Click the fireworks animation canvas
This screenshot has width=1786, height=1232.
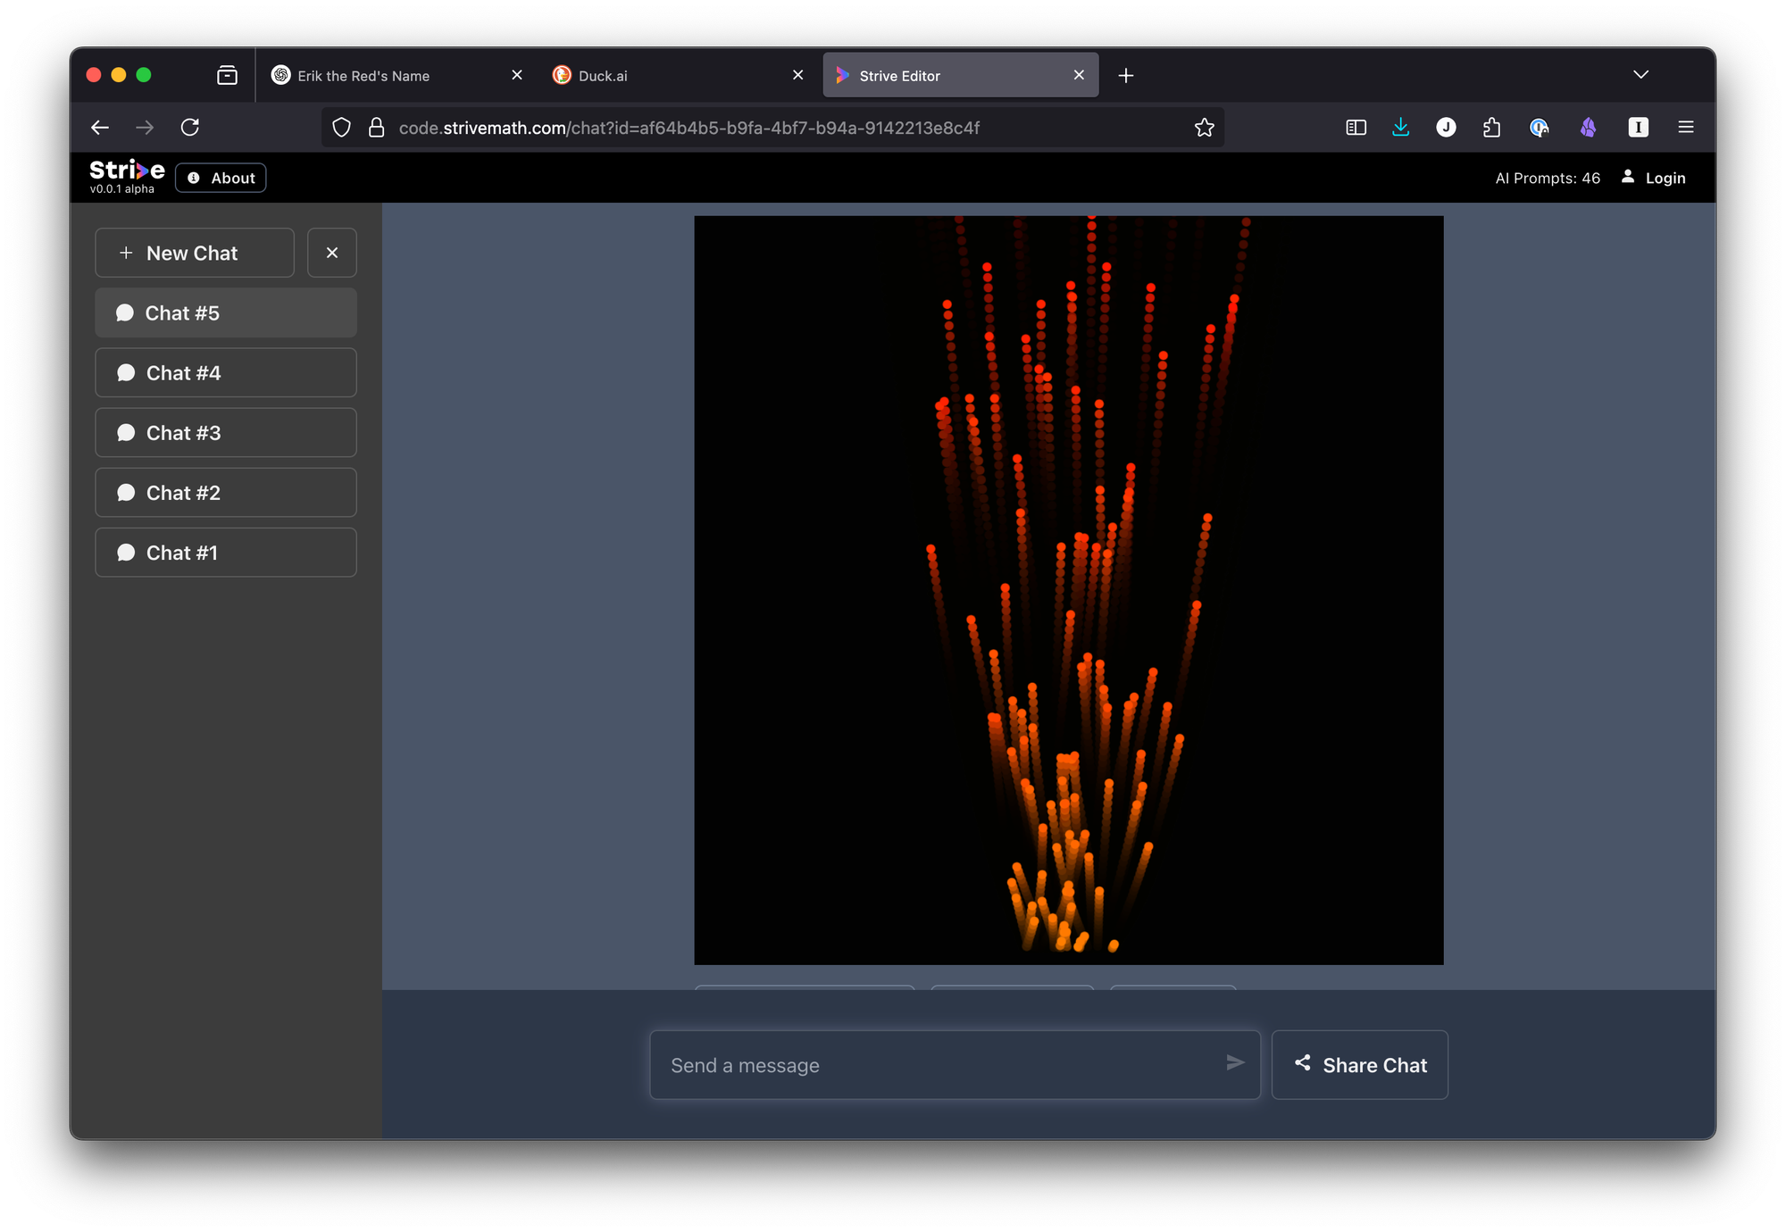[x=1068, y=589]
